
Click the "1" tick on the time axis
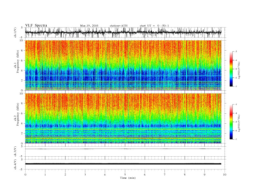click(45, 175)
